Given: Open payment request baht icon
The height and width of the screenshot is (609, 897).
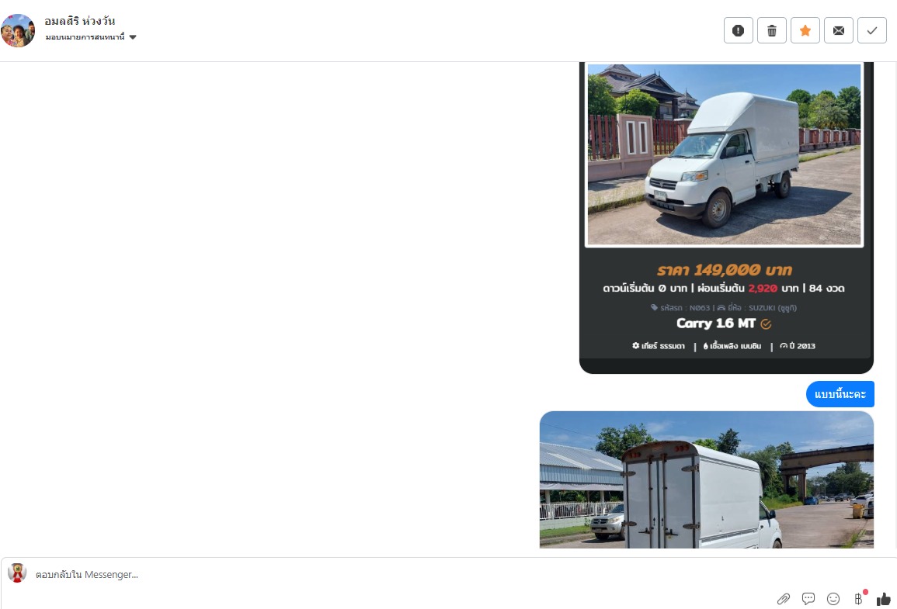Looking at the screenshot, I should click(x=859, y=598).
